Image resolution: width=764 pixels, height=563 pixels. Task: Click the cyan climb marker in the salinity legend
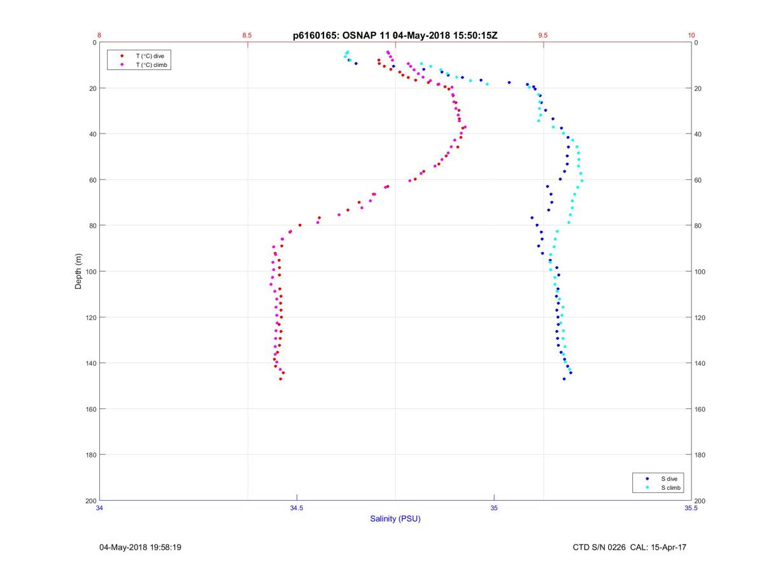pos(647,488)
